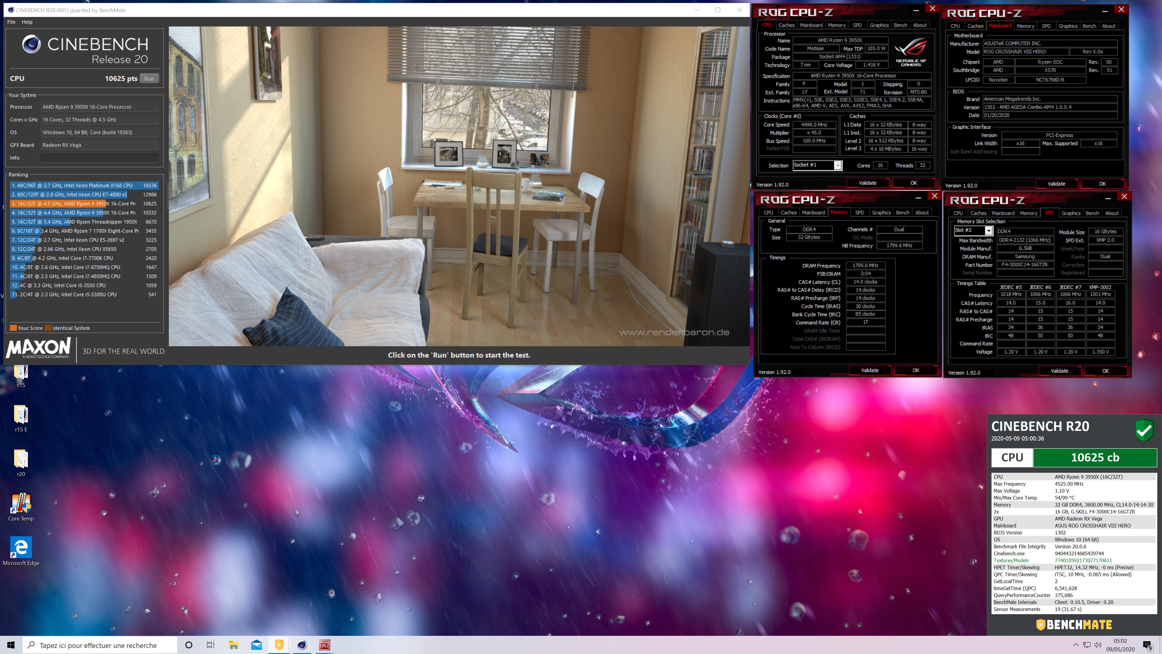Click OK in CPU-Z SPD window

point(1105,371)
